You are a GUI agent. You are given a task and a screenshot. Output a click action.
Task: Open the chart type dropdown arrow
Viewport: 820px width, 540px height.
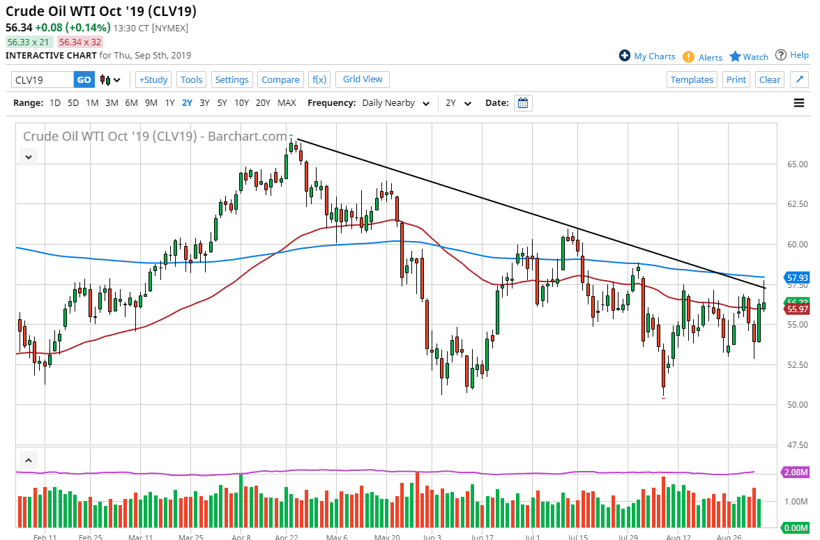(116, 79)
